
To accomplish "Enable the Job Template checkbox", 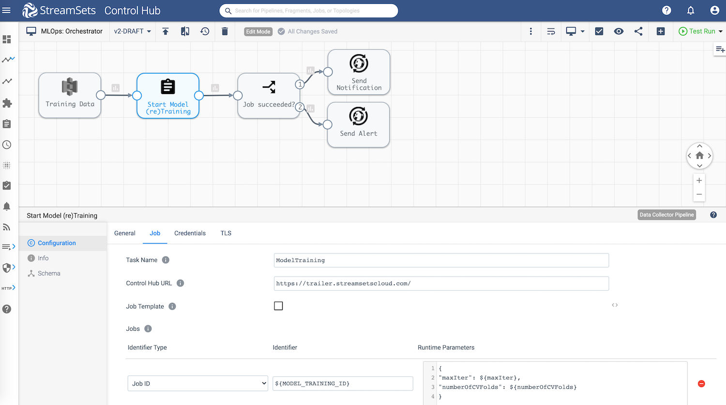I will pyautogui.click(x=278, y=306).
